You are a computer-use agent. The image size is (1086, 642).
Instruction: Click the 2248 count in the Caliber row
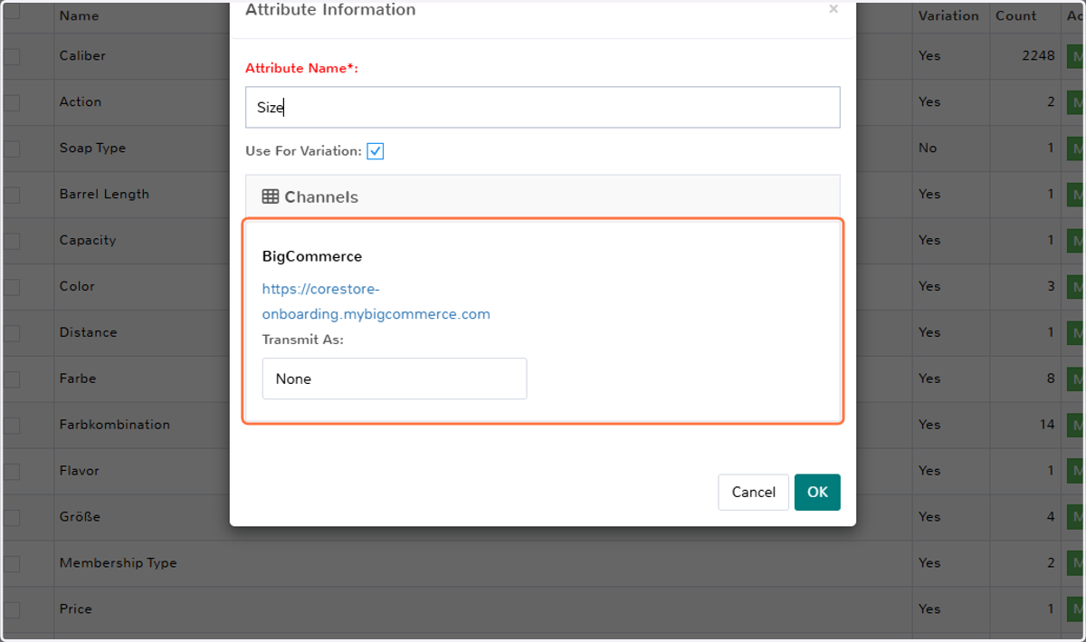(1038, 56)
